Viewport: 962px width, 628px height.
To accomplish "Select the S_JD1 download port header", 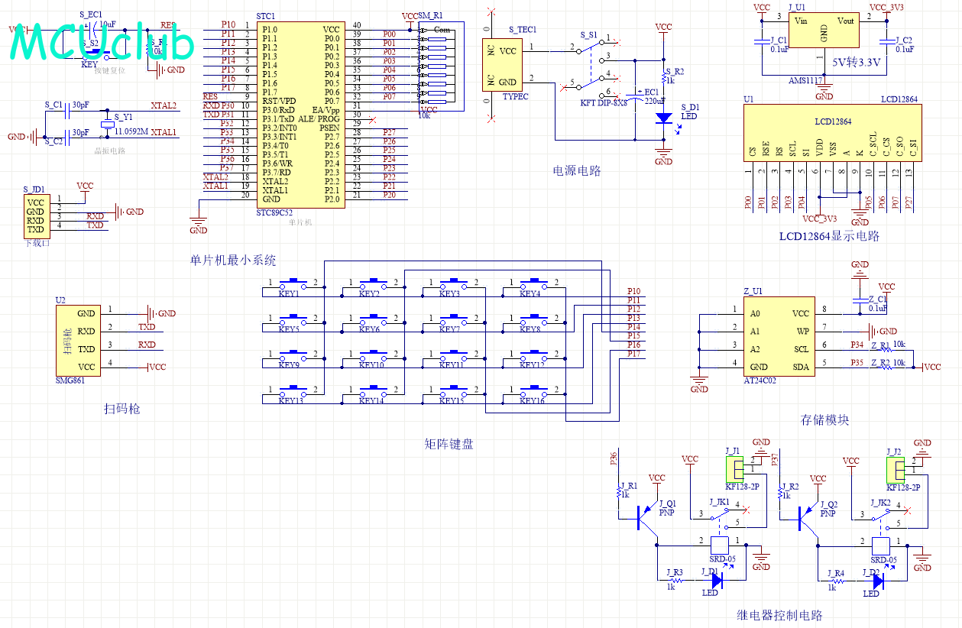I will point(36,216).
